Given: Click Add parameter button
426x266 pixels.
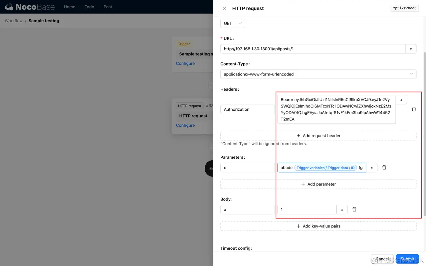Looking at the screenshot, I should (318, 184).
